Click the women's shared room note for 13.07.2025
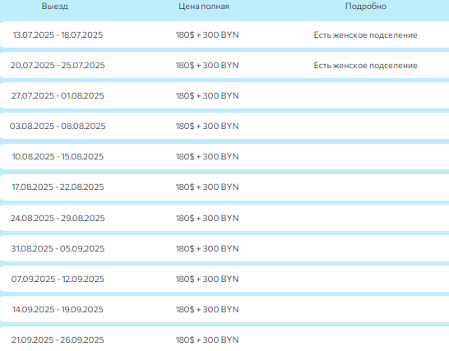 365,35
